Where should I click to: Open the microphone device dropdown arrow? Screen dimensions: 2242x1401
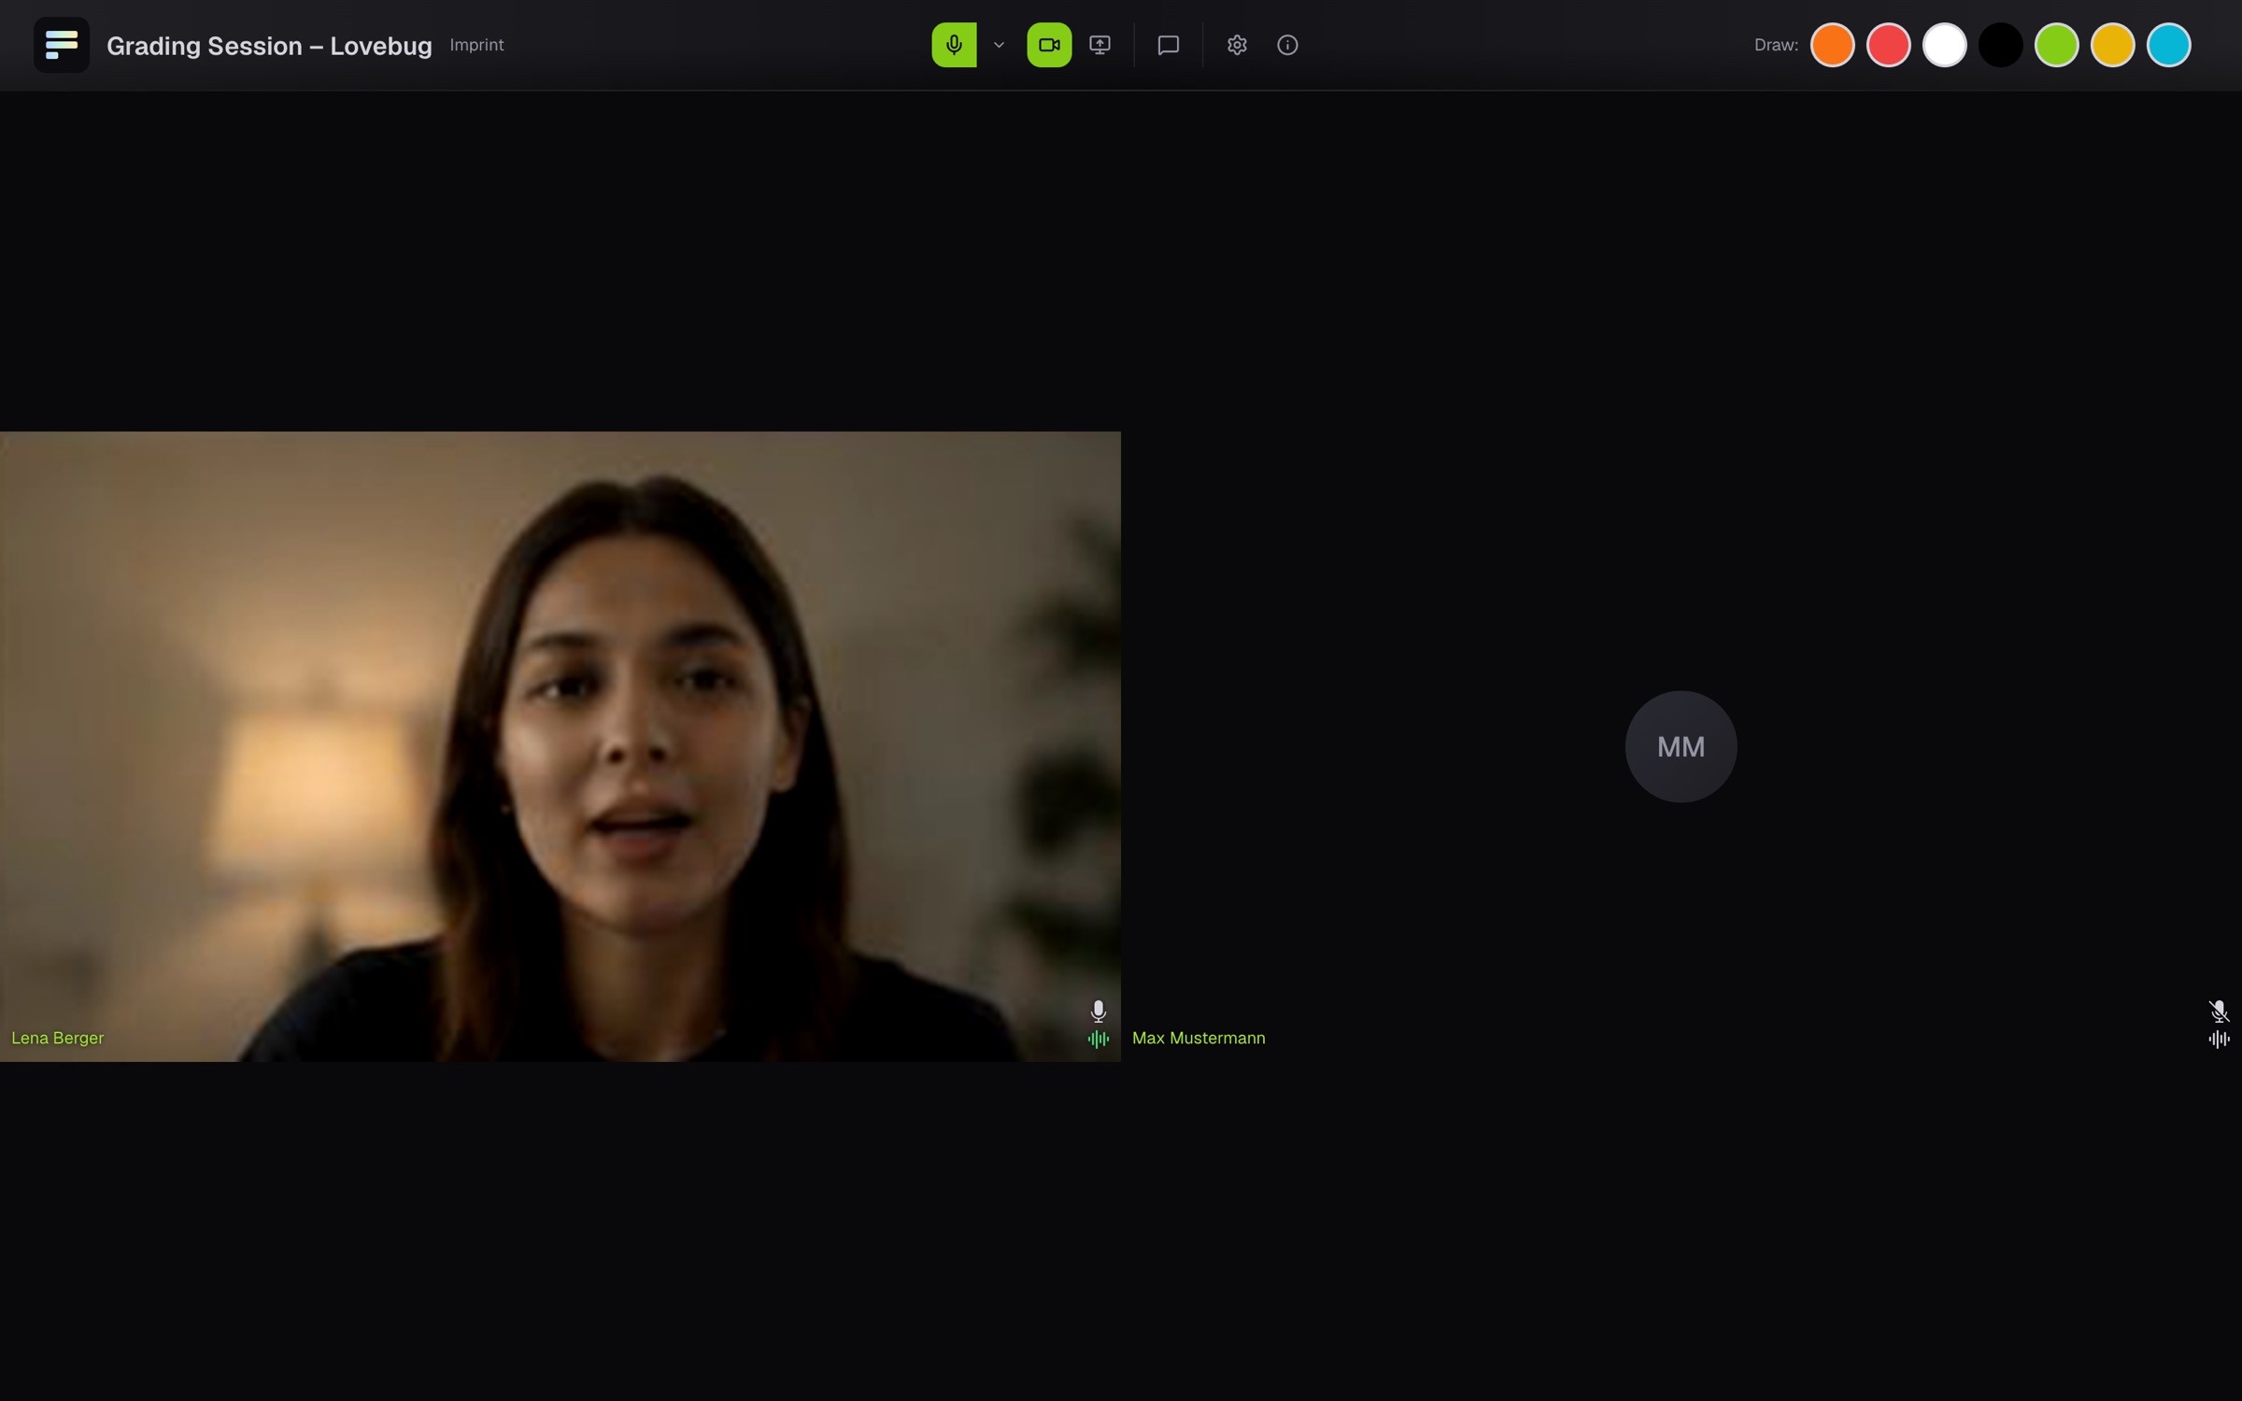coord(999,45)
